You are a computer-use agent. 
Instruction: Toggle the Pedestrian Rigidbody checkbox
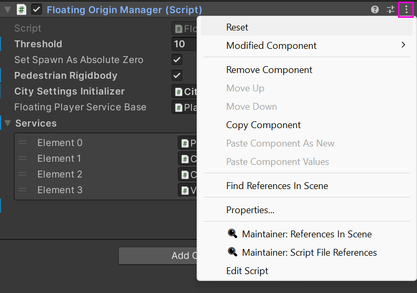point(177,76)
